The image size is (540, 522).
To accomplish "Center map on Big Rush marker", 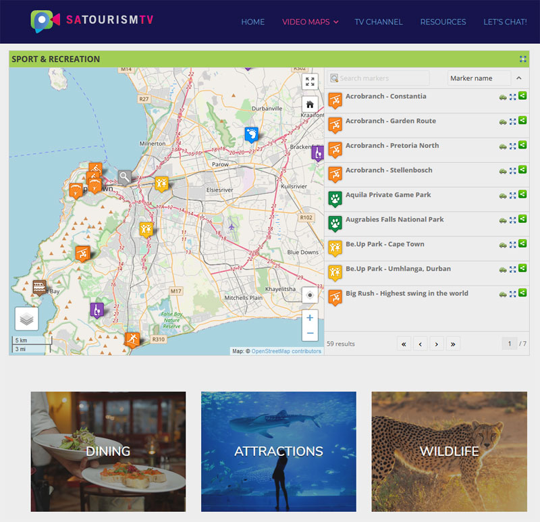I will [513, 294].
